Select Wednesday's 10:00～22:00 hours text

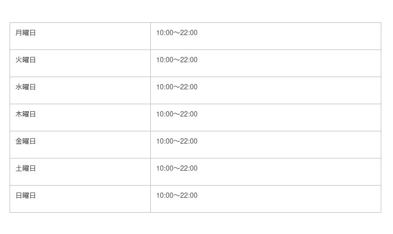[177, 87]
